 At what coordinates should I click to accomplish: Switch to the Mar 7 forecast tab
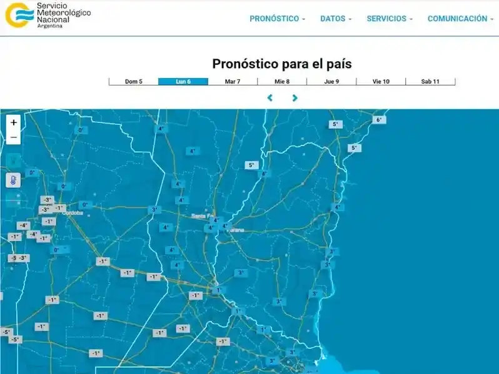[233, 82]
